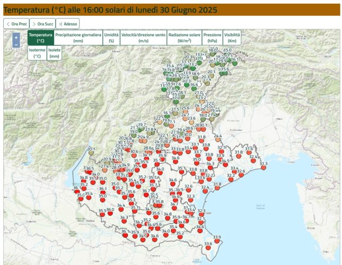Click the station marker reading 20.1 near the lake
Viewport: 342px width, 265px height.
point(91,155)
